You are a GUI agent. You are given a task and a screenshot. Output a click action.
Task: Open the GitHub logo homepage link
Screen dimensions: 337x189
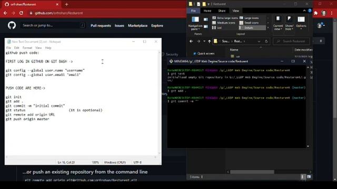pyautogui.click(x=12, y=26)
